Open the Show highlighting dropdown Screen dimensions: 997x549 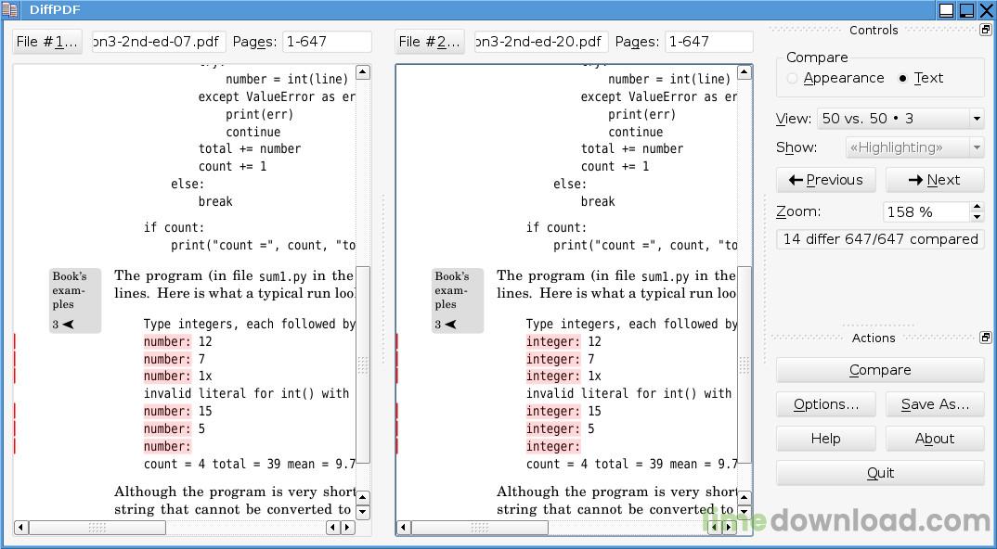coord(914,147)
